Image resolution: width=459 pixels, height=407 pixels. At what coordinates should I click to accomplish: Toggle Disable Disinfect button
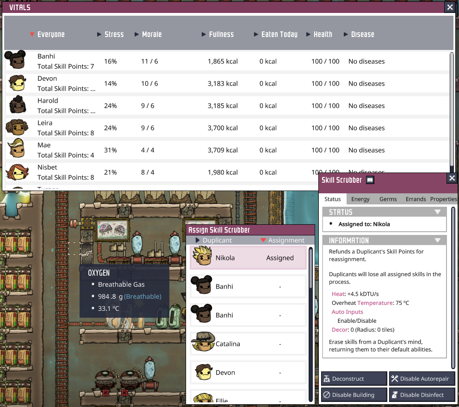coord(422,395)
